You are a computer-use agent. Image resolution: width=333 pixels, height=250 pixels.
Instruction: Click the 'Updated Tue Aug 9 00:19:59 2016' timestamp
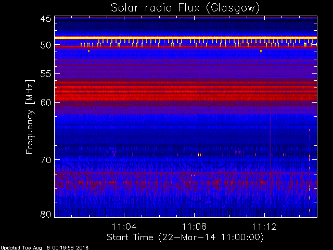pyautogui.click(x=44, y=248)
